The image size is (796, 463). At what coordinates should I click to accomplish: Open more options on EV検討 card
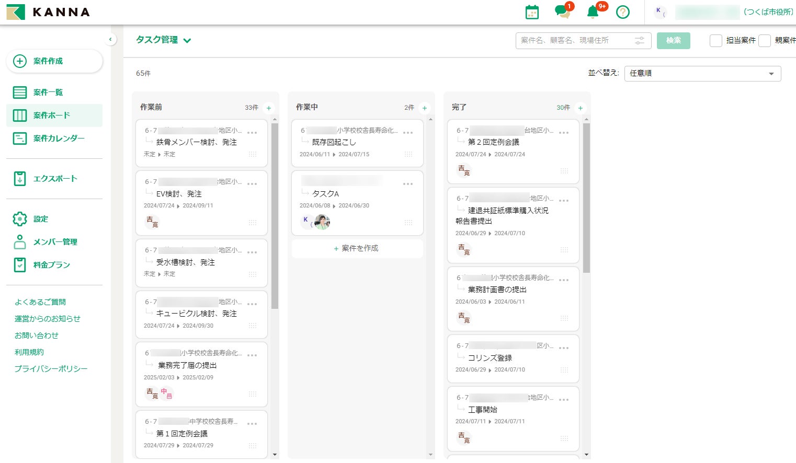tap(252, 184)
